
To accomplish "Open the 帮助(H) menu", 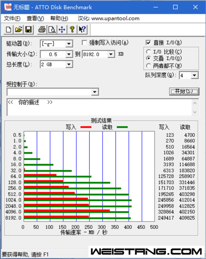I will (59, 18).
